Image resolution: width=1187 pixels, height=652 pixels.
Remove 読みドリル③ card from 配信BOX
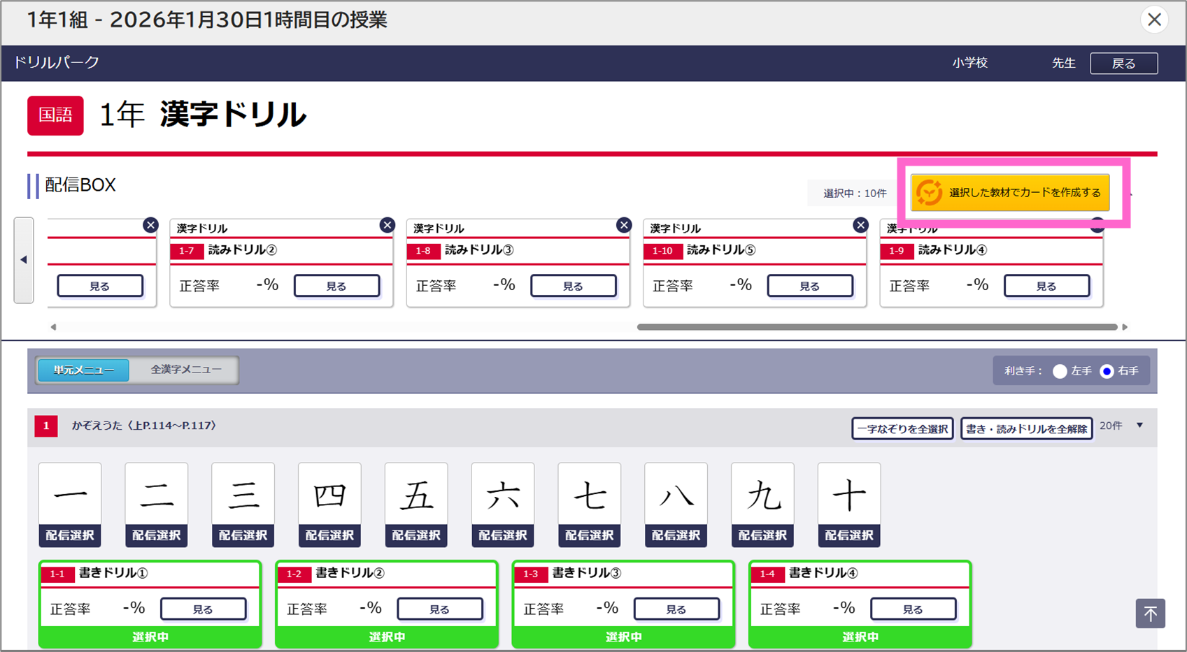pos(624,225)
